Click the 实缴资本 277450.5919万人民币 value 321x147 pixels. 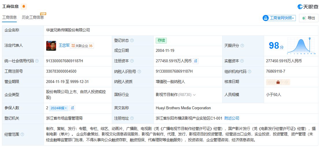click(x=284, y=61)
